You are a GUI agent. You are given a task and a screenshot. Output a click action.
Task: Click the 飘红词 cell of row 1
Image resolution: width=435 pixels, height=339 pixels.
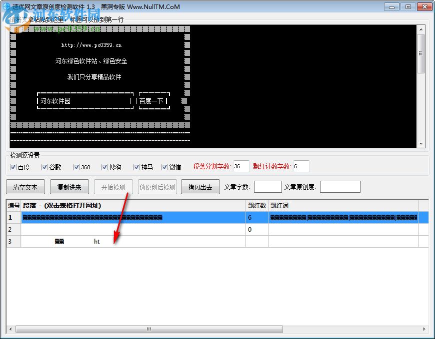343,217
